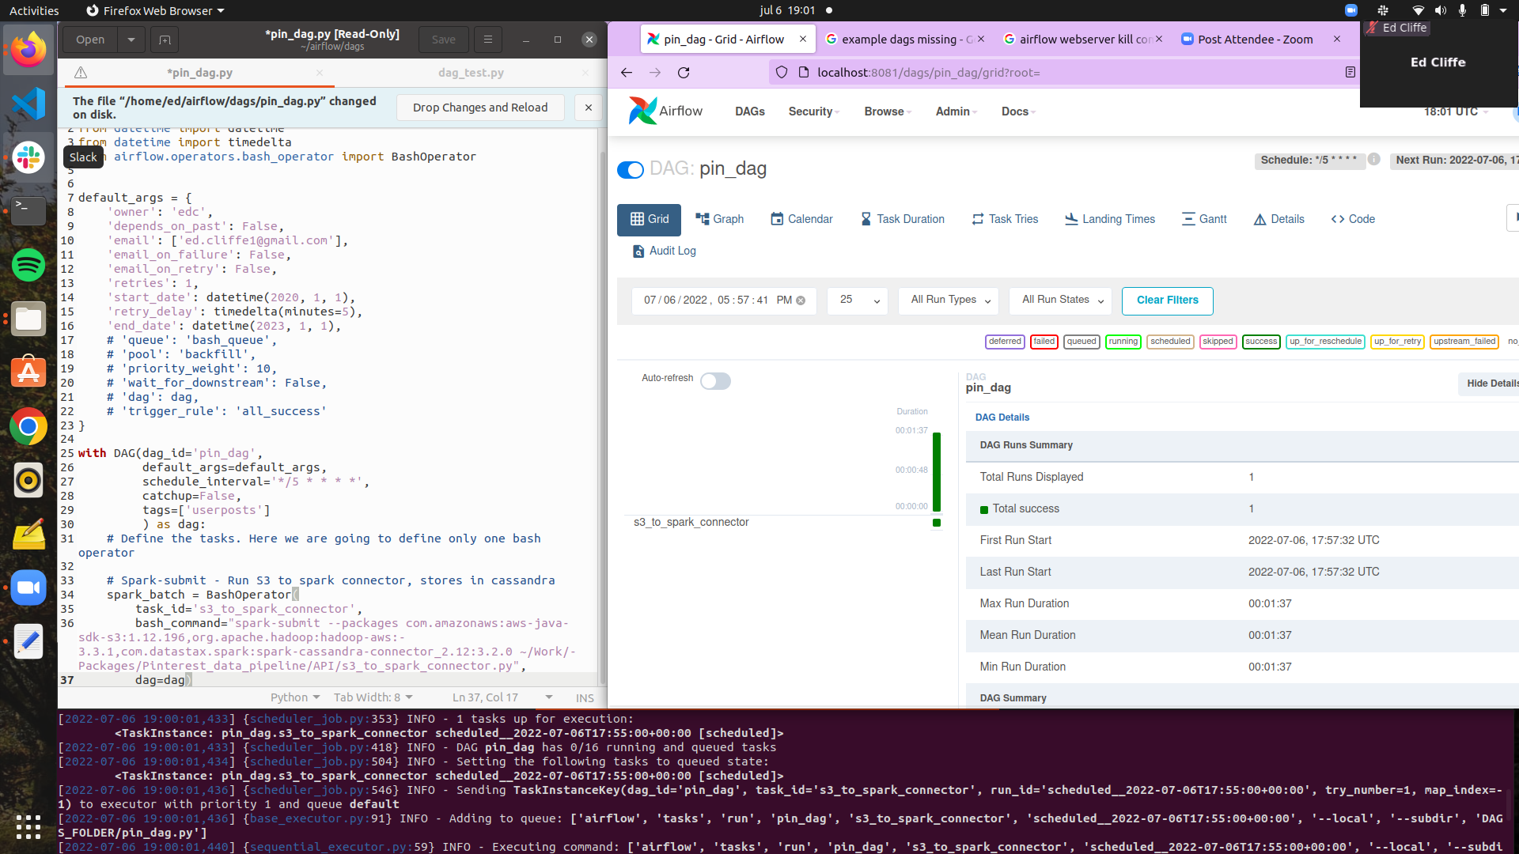Expand the All Run Types dropdown

(949, 300)
